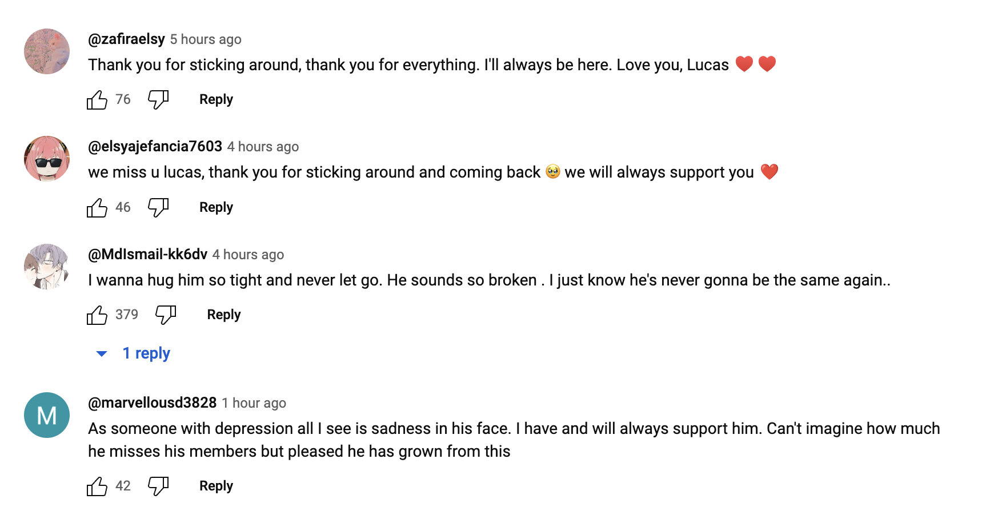Reply to @zafiraelsy's comment
The image size is (994, 515).
coord(216,100)
